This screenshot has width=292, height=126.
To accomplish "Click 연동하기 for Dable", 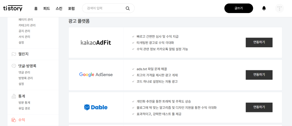I will coord(259,107).
